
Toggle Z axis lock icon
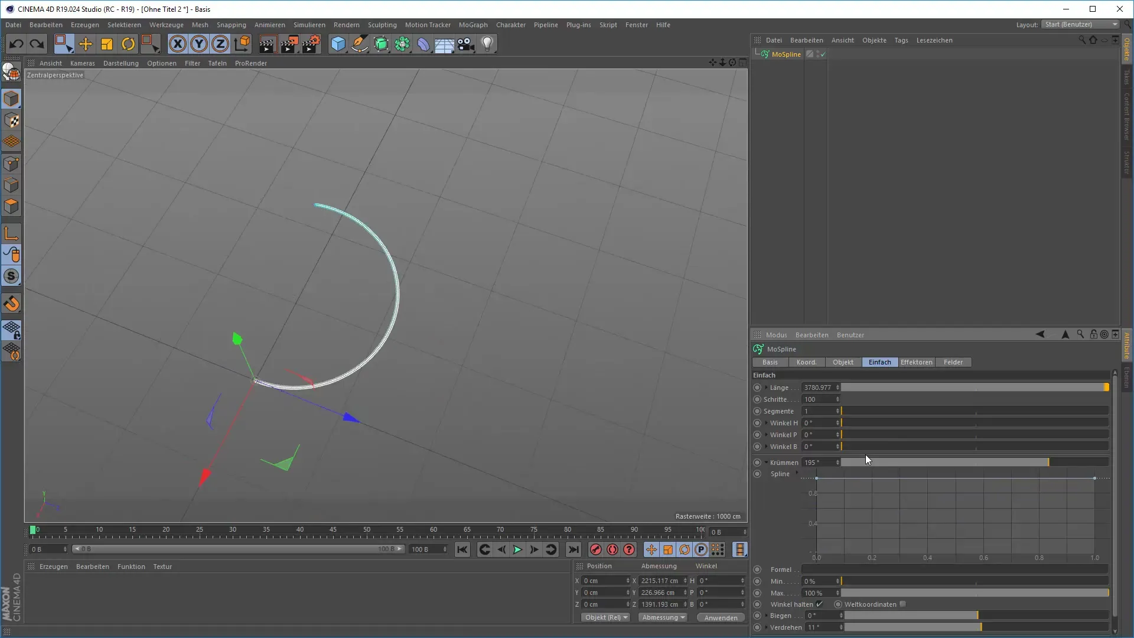[x=220, y=44]
